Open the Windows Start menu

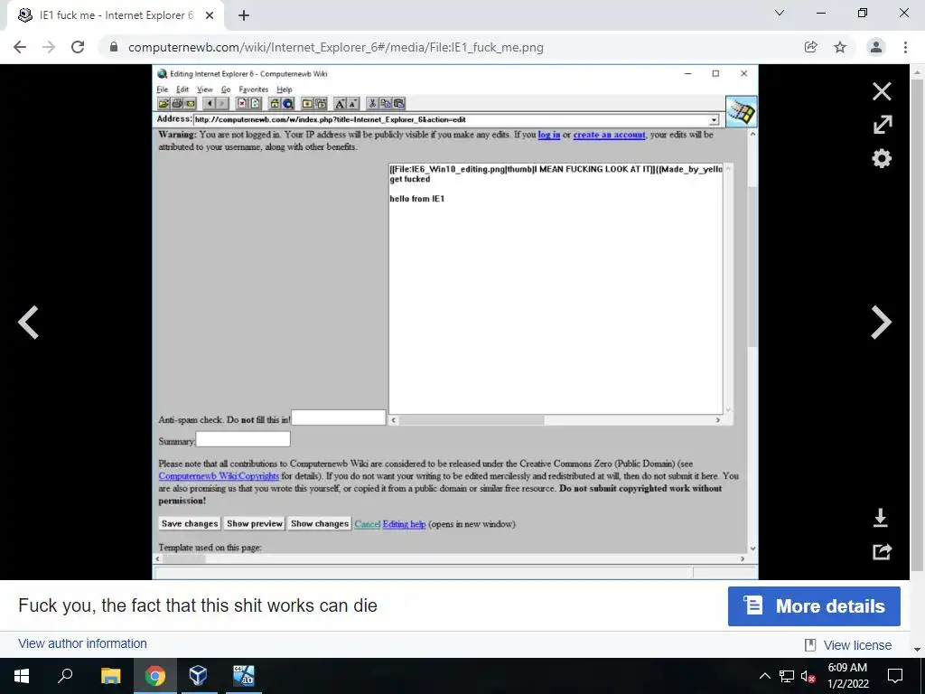click(x=22, y=676)
